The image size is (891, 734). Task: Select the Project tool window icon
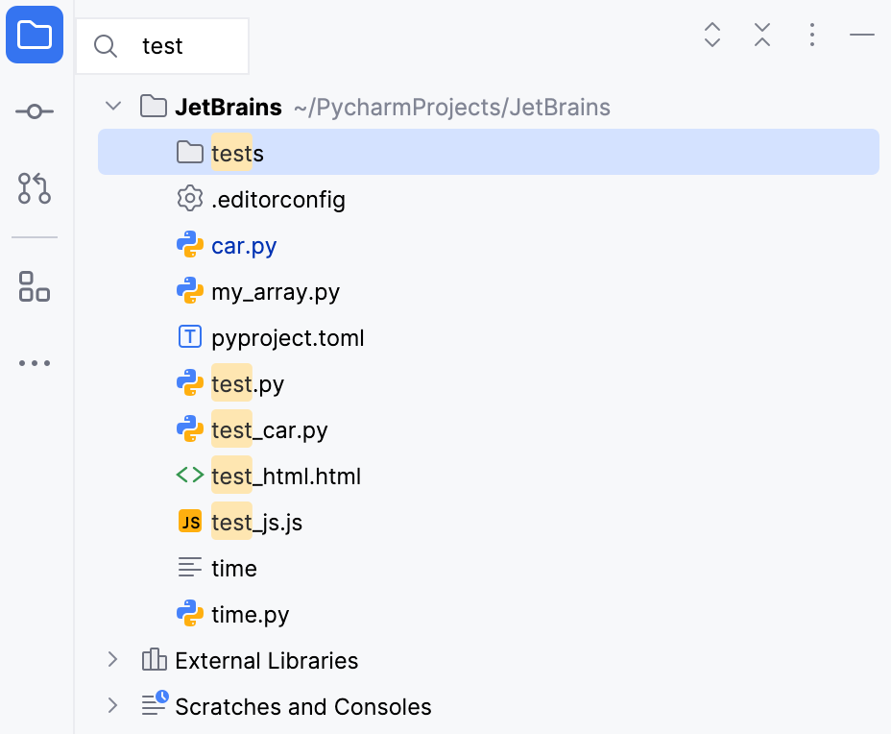tap(34, 34)
